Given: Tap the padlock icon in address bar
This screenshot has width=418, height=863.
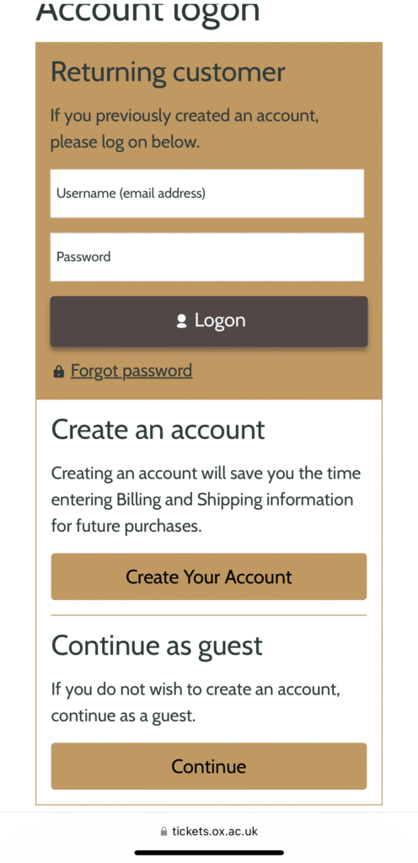Looking at the screenshot, I should click(x=163, y=832).
